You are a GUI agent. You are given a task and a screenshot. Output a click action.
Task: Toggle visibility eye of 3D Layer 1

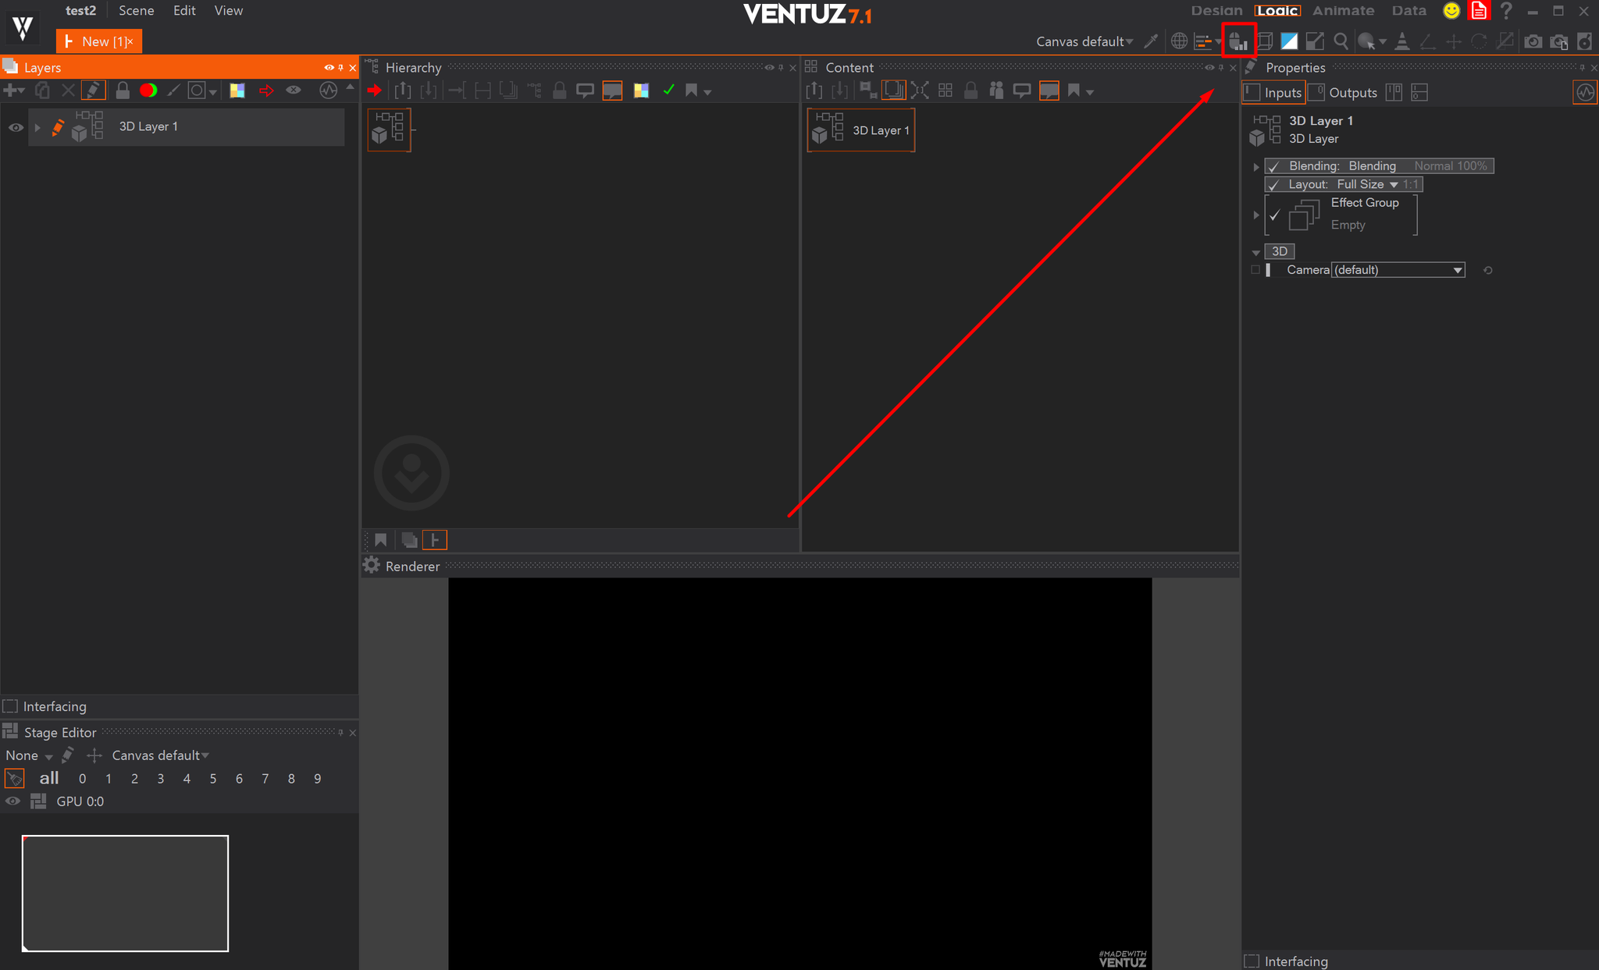pyautogui.click(x=16, y=127)
